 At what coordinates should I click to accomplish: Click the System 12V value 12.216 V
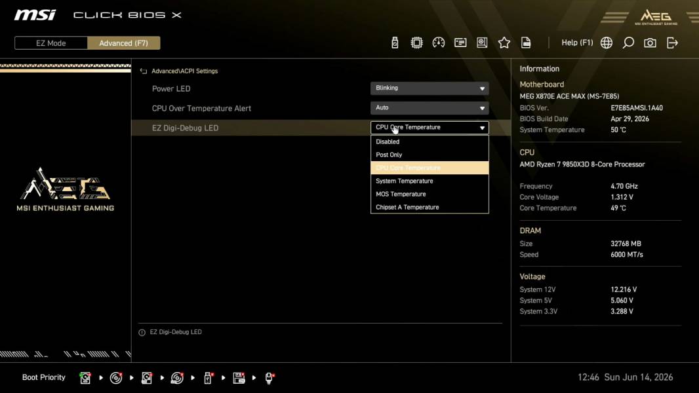coord(624,290)
